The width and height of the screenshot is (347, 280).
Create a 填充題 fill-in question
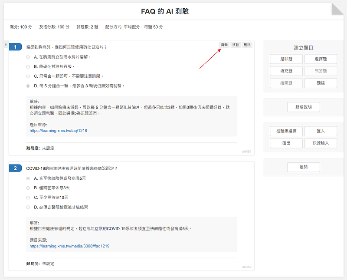[286, 71]
